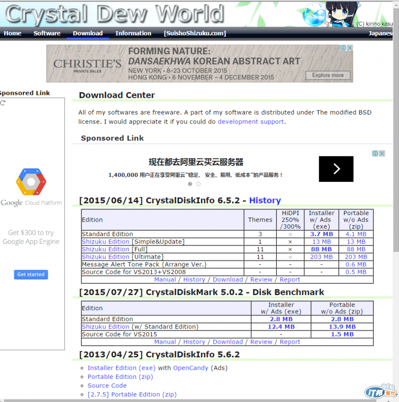Open Shizuku Edition [Full] link
The width and height of the screenshot is (399, 402).
tap(106, 249)
